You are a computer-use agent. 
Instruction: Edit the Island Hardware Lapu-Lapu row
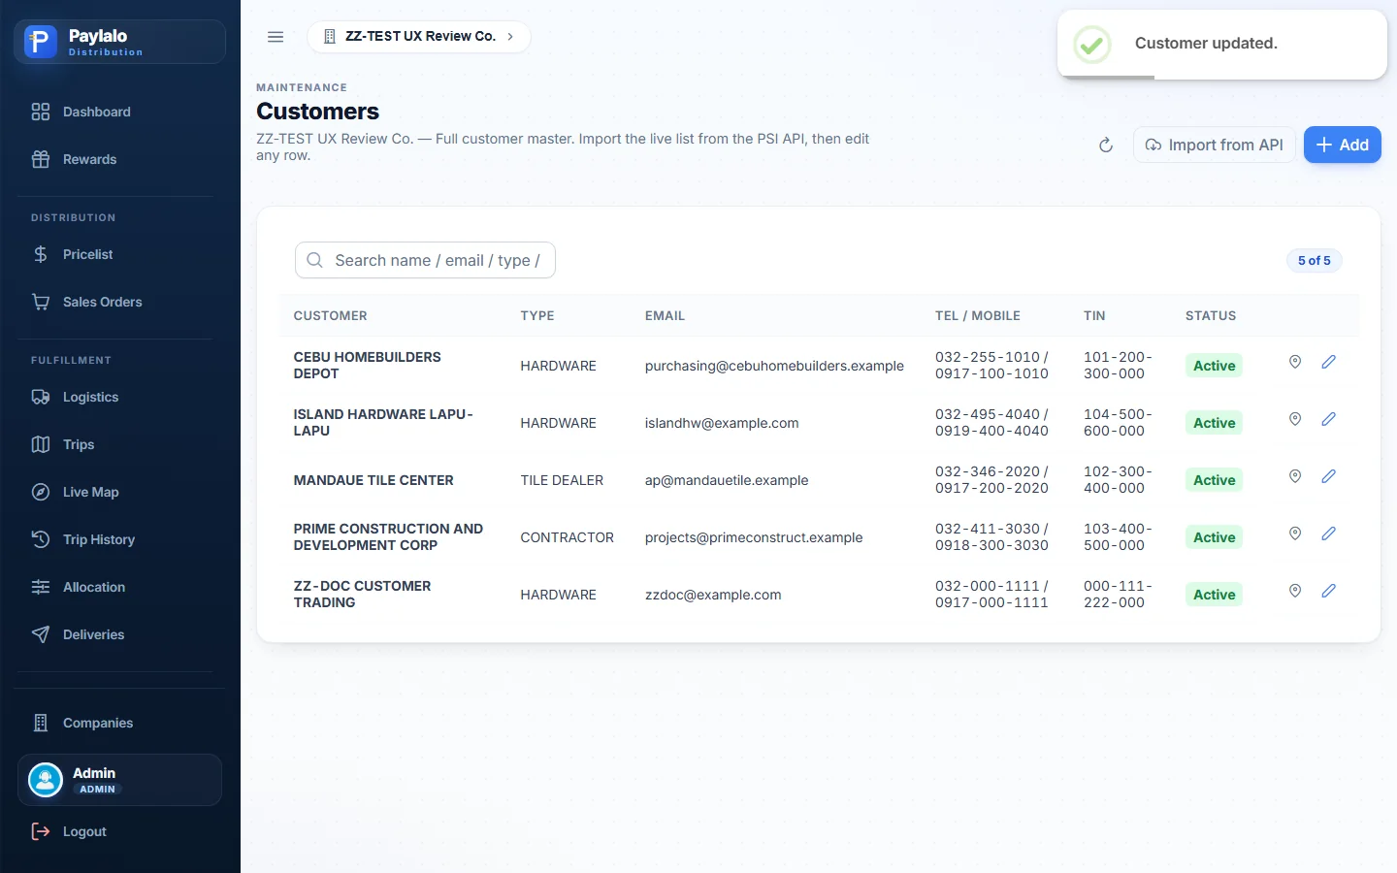tap(1328, 419)
